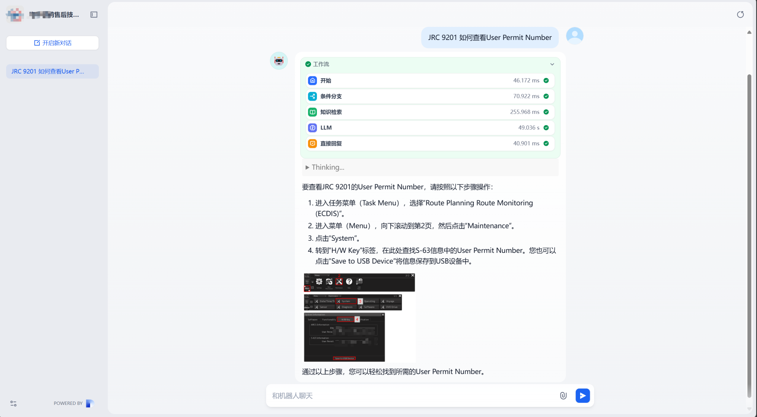Click the refresh conversation icon
757x417 pixels.
[x=740, y=14]
